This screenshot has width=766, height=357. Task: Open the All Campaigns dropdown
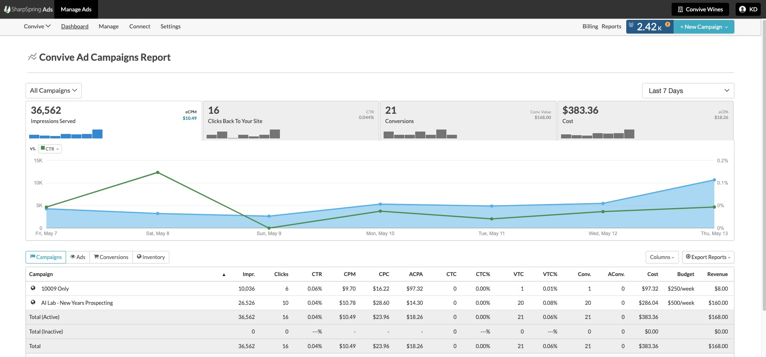[53, 91]
